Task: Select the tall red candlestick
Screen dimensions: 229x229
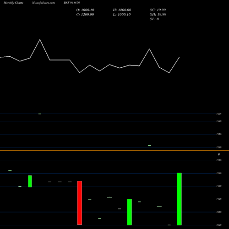Action: [80, 203]
